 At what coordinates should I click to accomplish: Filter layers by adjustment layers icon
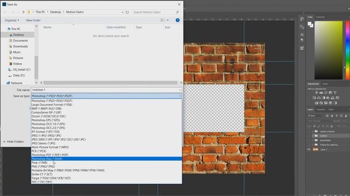pyautogui.click(x=332, y=116)
